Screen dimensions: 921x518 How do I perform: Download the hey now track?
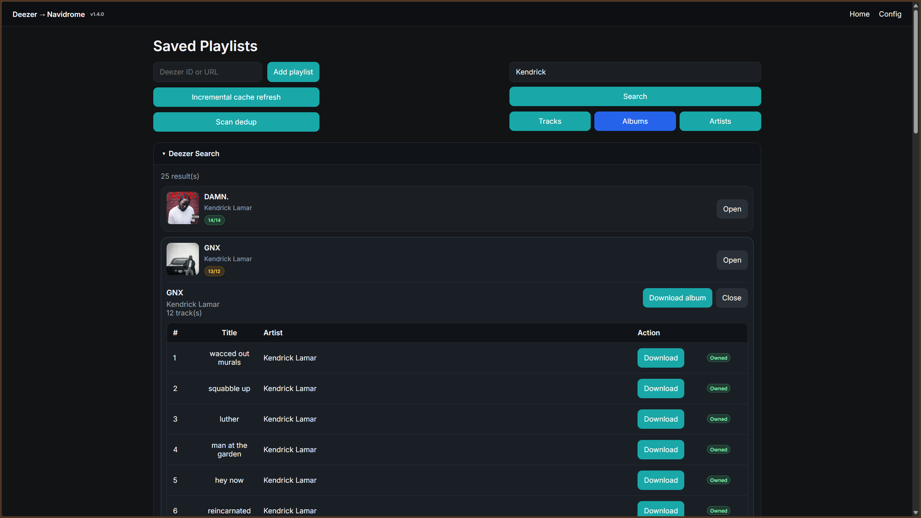[x=661, y=480]
